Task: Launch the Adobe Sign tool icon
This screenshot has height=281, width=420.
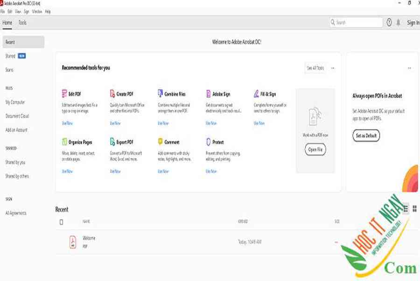Action: (x=209, y=94)
